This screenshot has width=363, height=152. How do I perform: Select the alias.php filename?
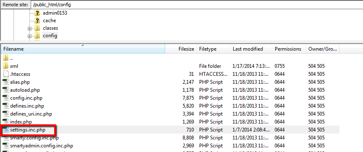[20, 82]
